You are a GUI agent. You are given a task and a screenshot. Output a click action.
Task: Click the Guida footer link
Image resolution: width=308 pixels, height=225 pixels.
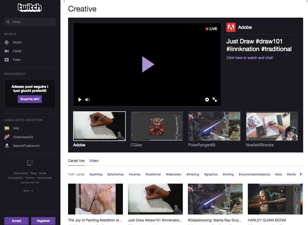coord(43,173)
